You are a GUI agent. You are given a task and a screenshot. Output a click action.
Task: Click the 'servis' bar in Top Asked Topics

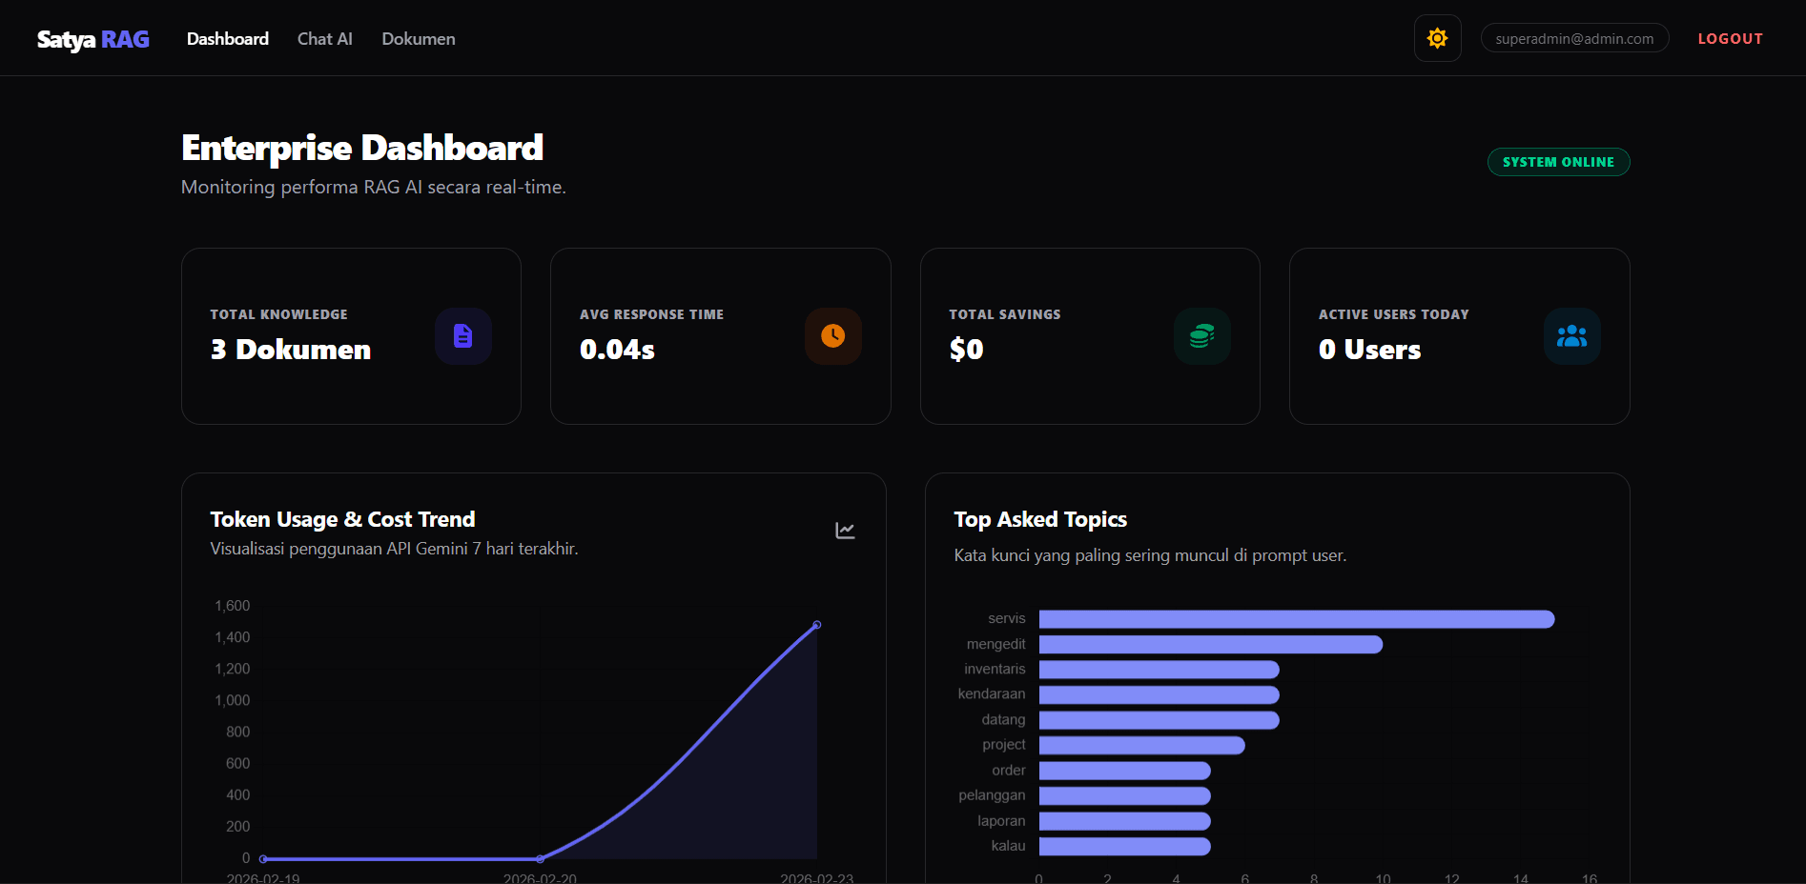(1296, 619)
